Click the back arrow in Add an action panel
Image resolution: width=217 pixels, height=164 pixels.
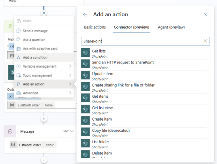(x=85, y=15)
